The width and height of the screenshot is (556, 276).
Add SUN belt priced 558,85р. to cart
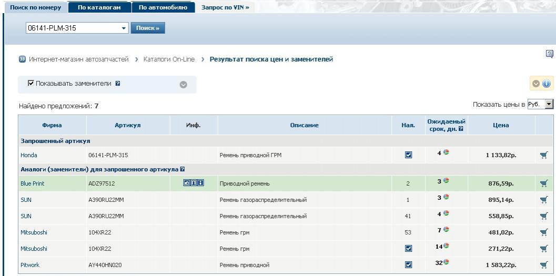[543, 216]
